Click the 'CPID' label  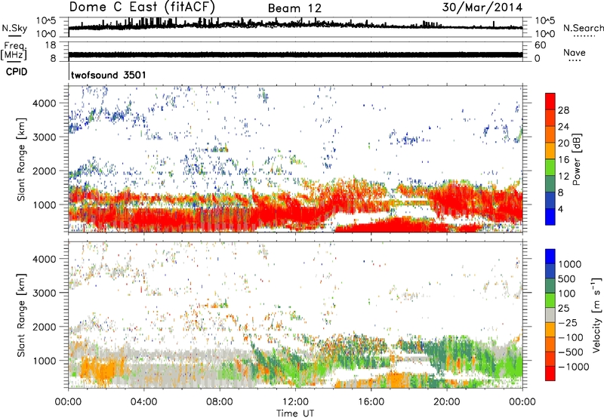point(17,72)
